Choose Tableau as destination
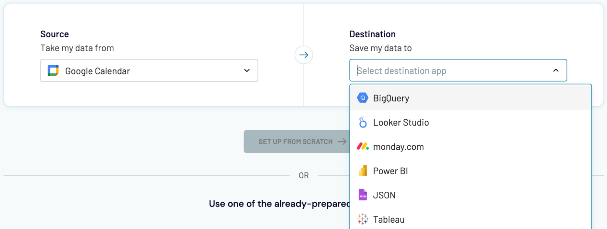Image resolution: width=607 pixels, height=229 pixels. click(x=471, y=219)
